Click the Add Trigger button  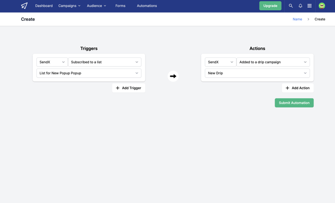[x=129, y=88]
